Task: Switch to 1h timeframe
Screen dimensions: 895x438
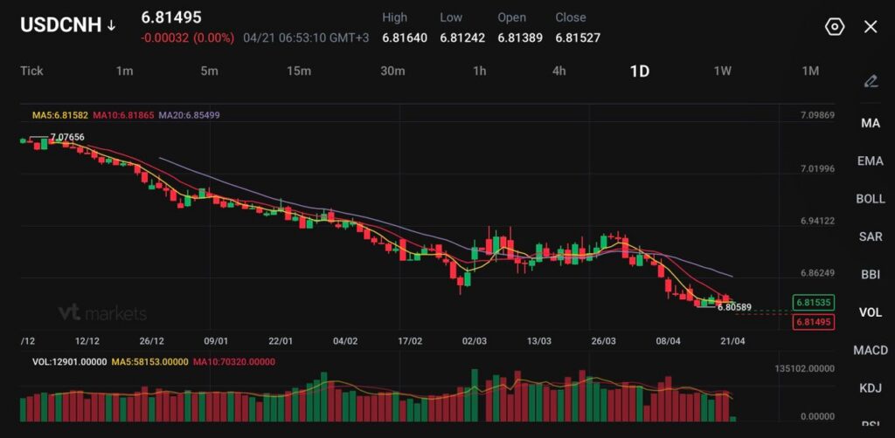Action: [479, 71]
